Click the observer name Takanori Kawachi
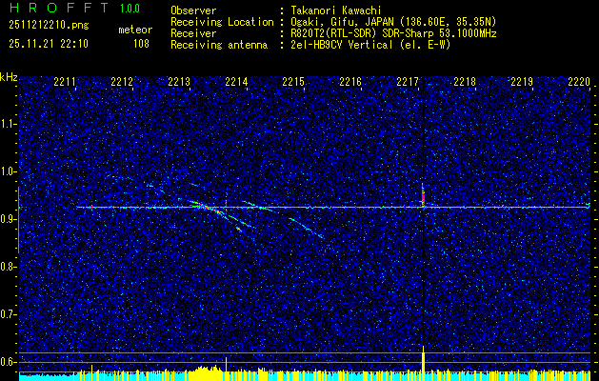The image size is (599, 381). tap(336, 10)
